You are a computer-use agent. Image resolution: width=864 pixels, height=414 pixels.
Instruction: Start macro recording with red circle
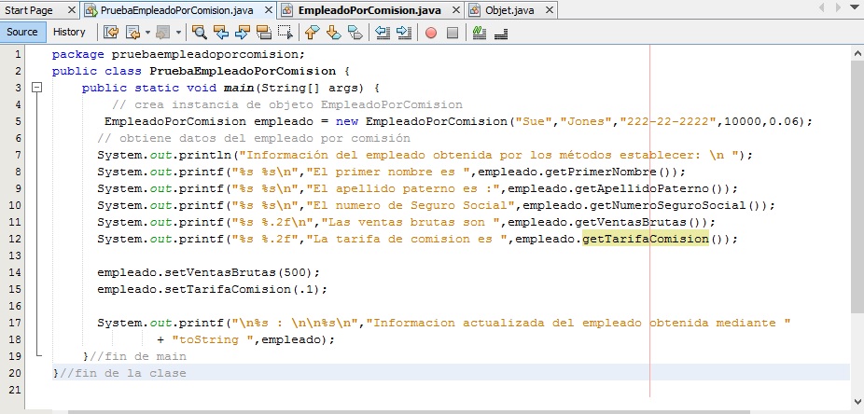[431, 33]
